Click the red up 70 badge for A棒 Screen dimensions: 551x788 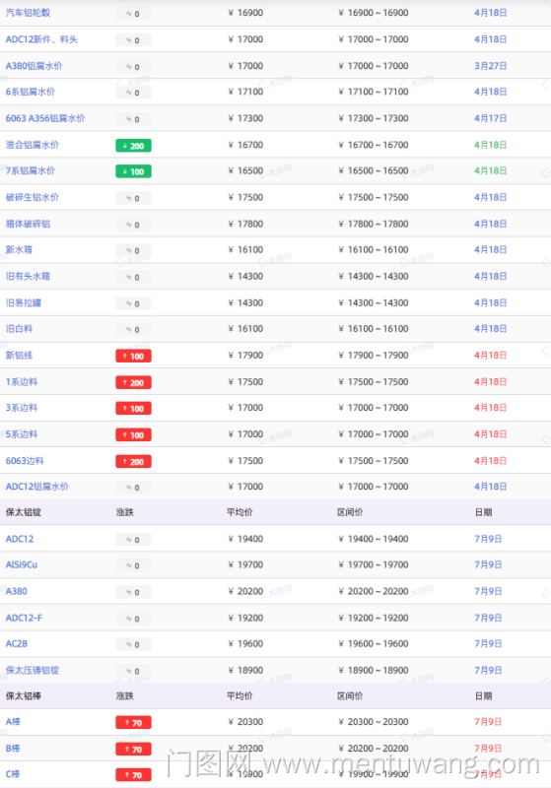[133, 723]
